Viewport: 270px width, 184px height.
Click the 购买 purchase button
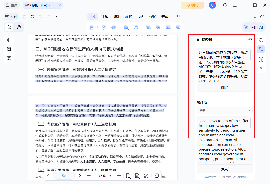192,5
